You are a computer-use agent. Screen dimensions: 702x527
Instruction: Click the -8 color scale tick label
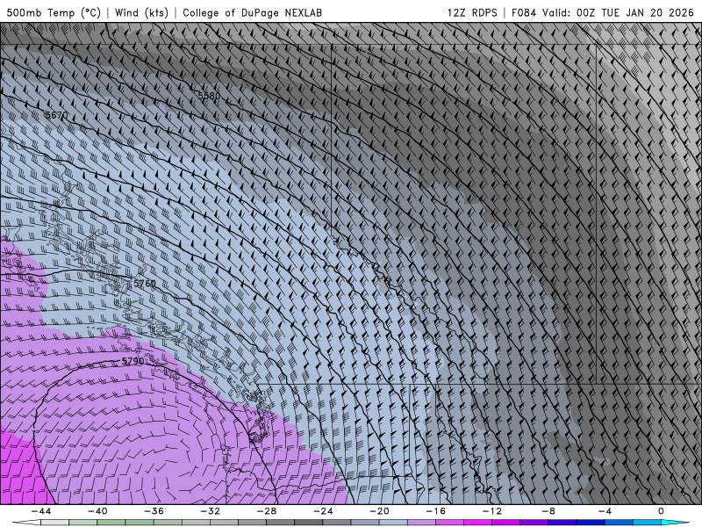coord(548,511)
